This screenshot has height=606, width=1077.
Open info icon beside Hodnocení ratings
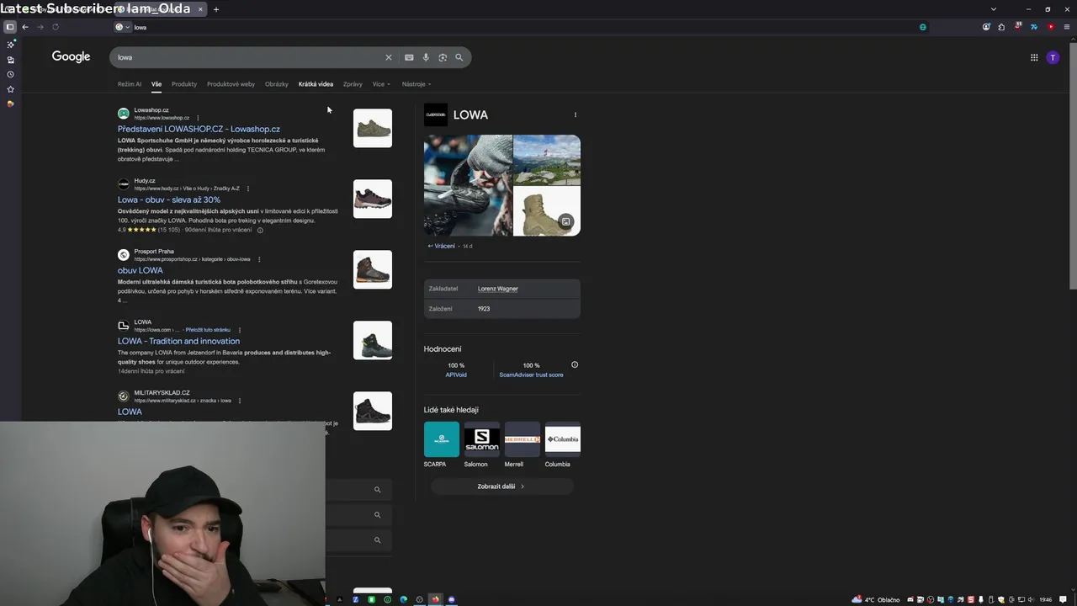tap(575, 364)
